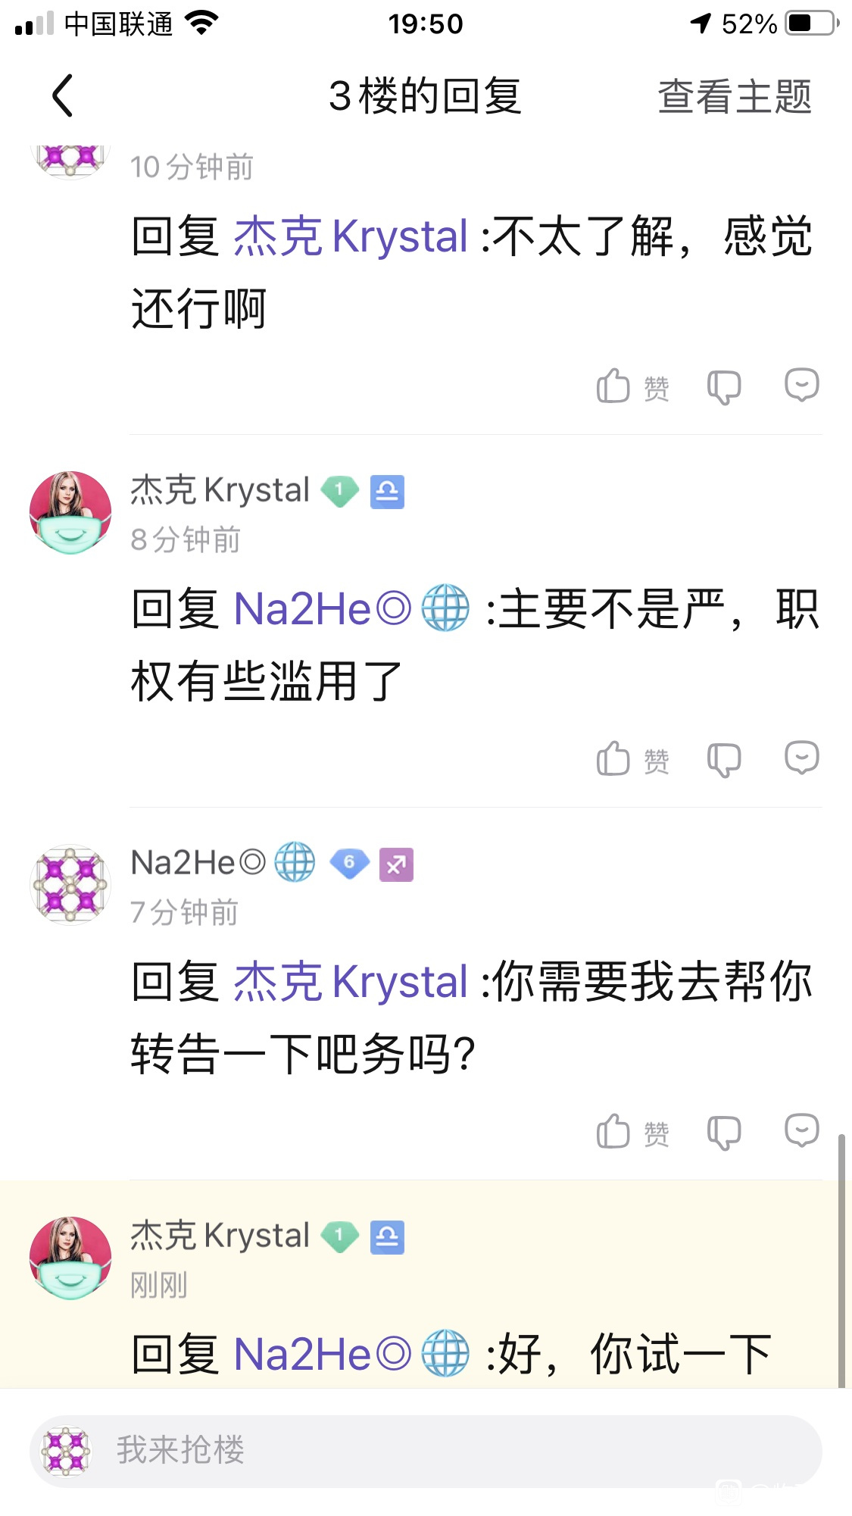Dislike the 转告一下吧务吗 reply
The height and width of the screenshot is (1516, 852).
click(x=724, y=1133)
